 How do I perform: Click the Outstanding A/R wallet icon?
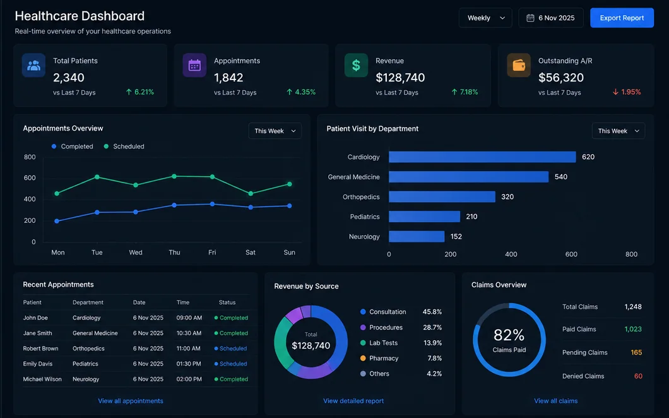[x=519, y=65]
